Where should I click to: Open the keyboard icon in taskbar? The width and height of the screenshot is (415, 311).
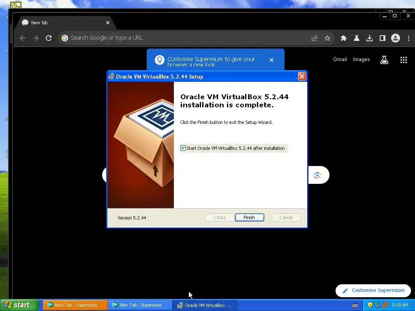(x=355, y=305)
